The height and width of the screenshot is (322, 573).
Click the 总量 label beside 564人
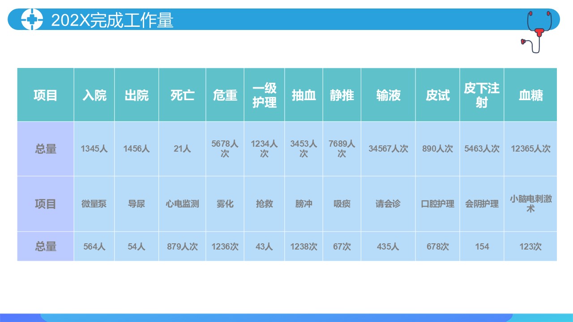[46, 246]
